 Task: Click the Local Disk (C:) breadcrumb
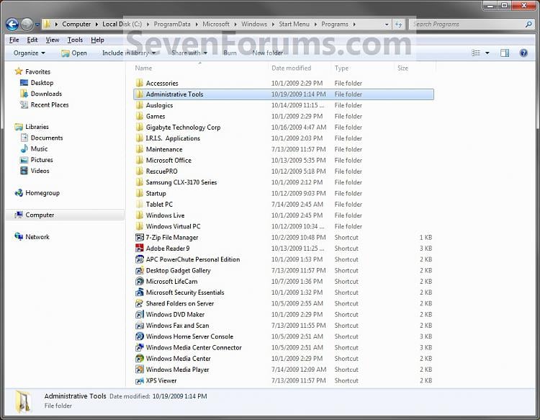(122, 24)
